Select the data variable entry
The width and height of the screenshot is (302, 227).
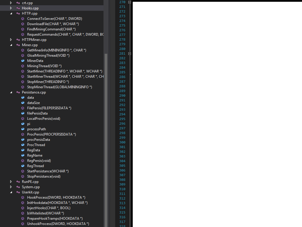[x=30, y=98]
